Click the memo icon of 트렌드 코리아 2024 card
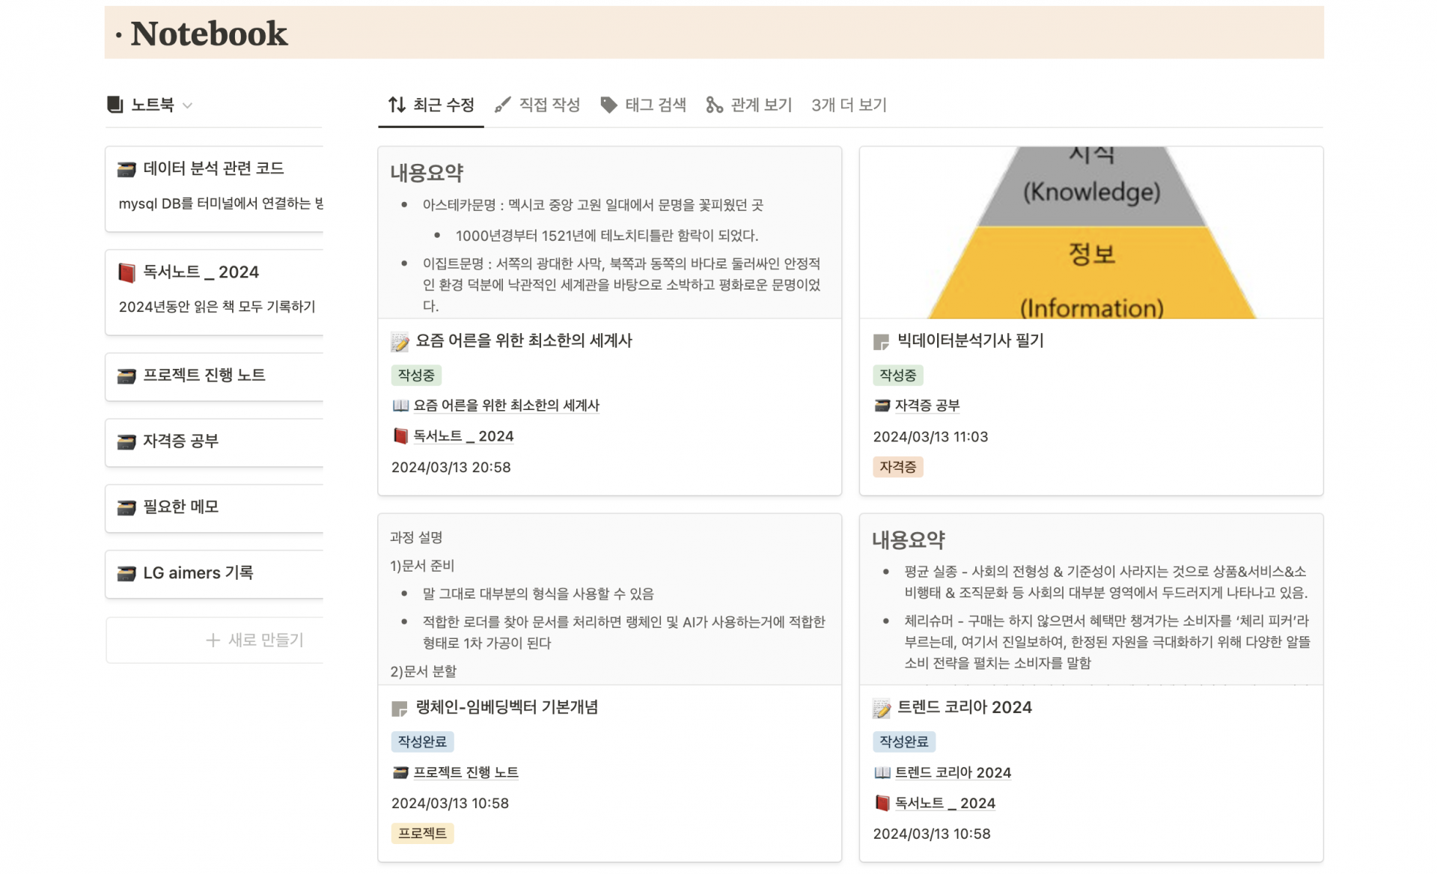Viewport: 1437px width, 874px height. (882, 709)
